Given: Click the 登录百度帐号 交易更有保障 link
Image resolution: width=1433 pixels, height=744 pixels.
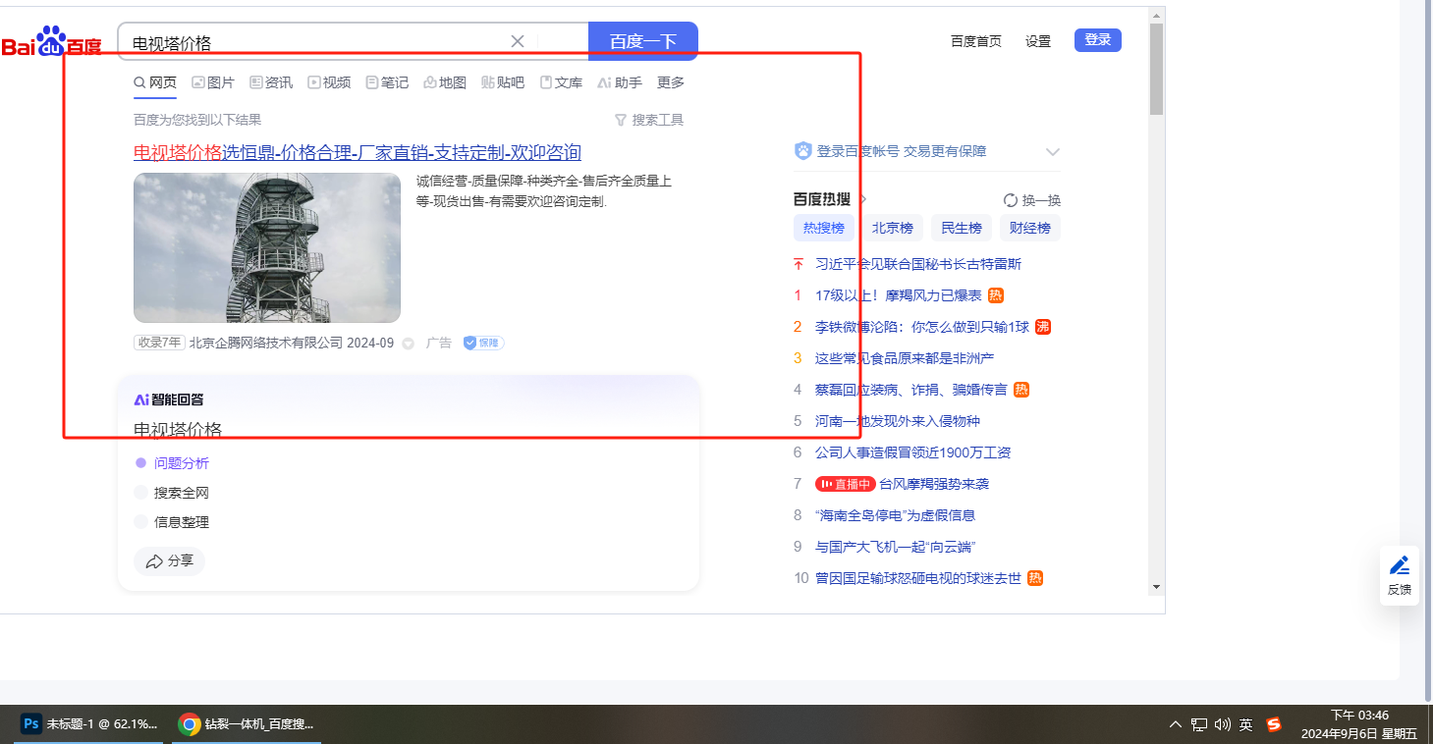Looking at the screenshot, I should (x=902, y=151).
